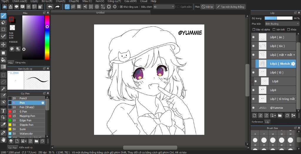Enable concentric circle snap guide

97,7
